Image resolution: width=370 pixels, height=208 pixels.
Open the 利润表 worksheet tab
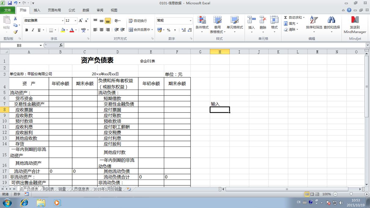pyautogui.click(x=48, y=189)
